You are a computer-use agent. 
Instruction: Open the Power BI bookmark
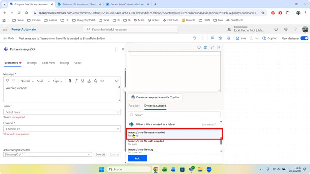(188, 20)
